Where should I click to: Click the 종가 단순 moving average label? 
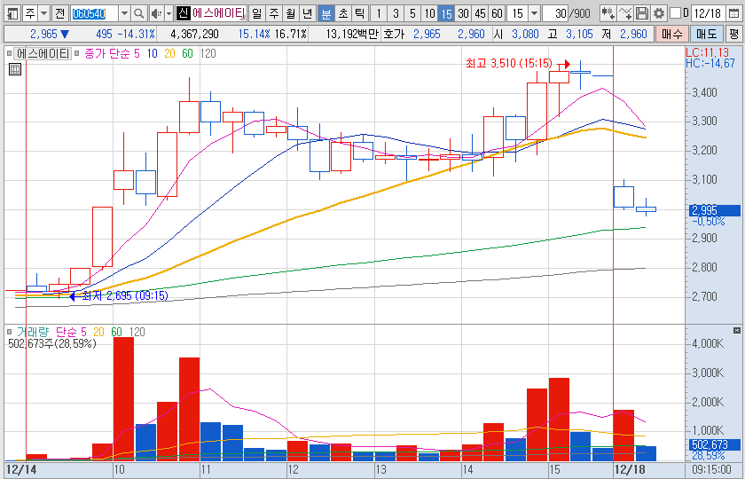pyautogui.click(x=107, y=54)
